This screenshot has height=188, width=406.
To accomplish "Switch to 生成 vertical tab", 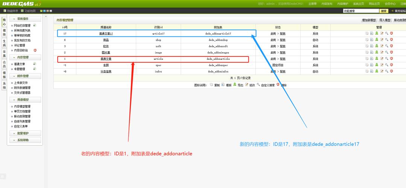I will coord(4,43).
